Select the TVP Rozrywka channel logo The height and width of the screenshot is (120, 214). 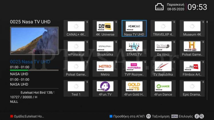(x=134, y=66)
